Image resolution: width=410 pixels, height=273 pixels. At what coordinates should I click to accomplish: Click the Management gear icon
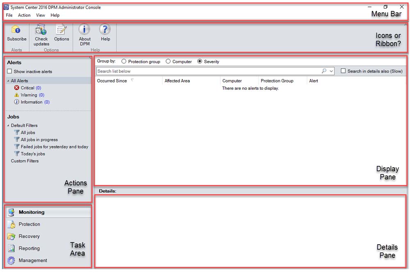(x=11, y=260)
